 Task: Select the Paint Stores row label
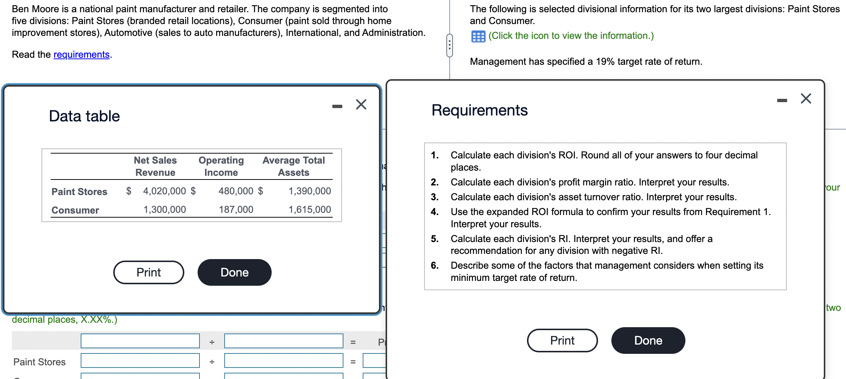tap(39, 362)
